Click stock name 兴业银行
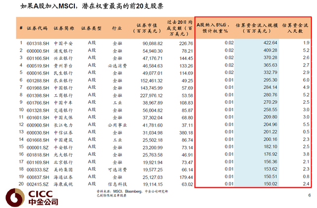317x208 pixels. click(63, 58)
